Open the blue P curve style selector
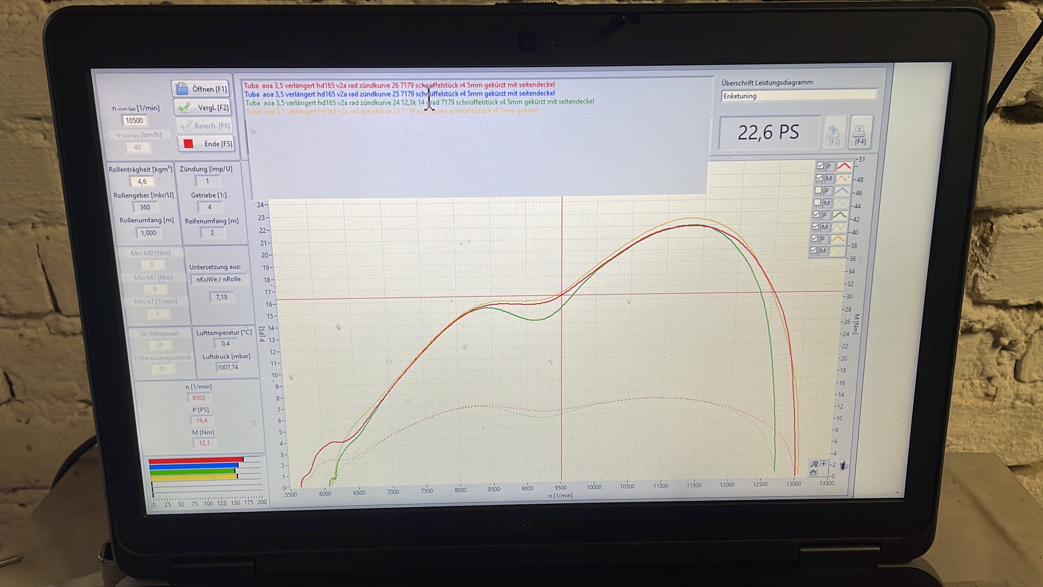The width and height of the screenshot is (1043, 587). coord(841,191)
